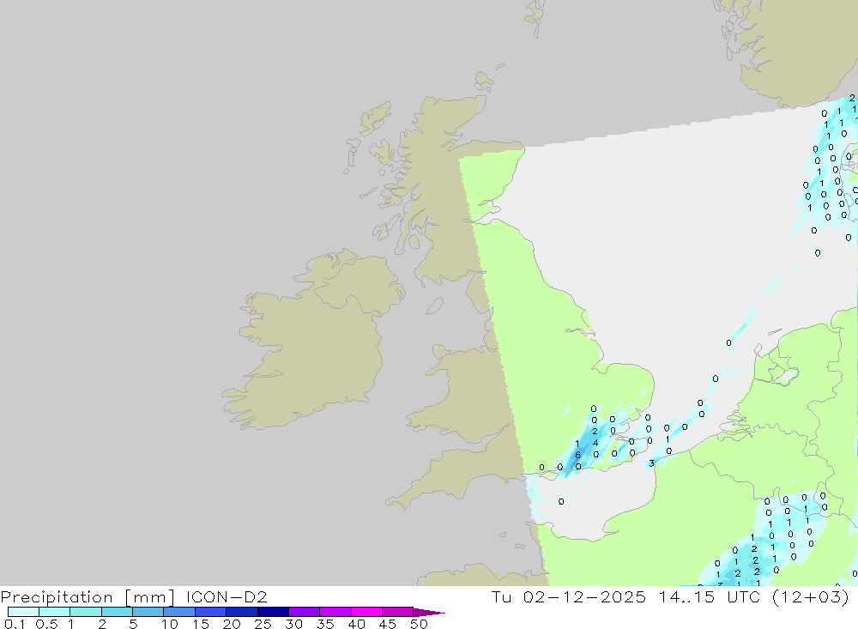Image resolution: width=858 pixels, height=629 pixels.
Task: Select legend swatch between 0.1 and 0.5
Action: (23, 612)
